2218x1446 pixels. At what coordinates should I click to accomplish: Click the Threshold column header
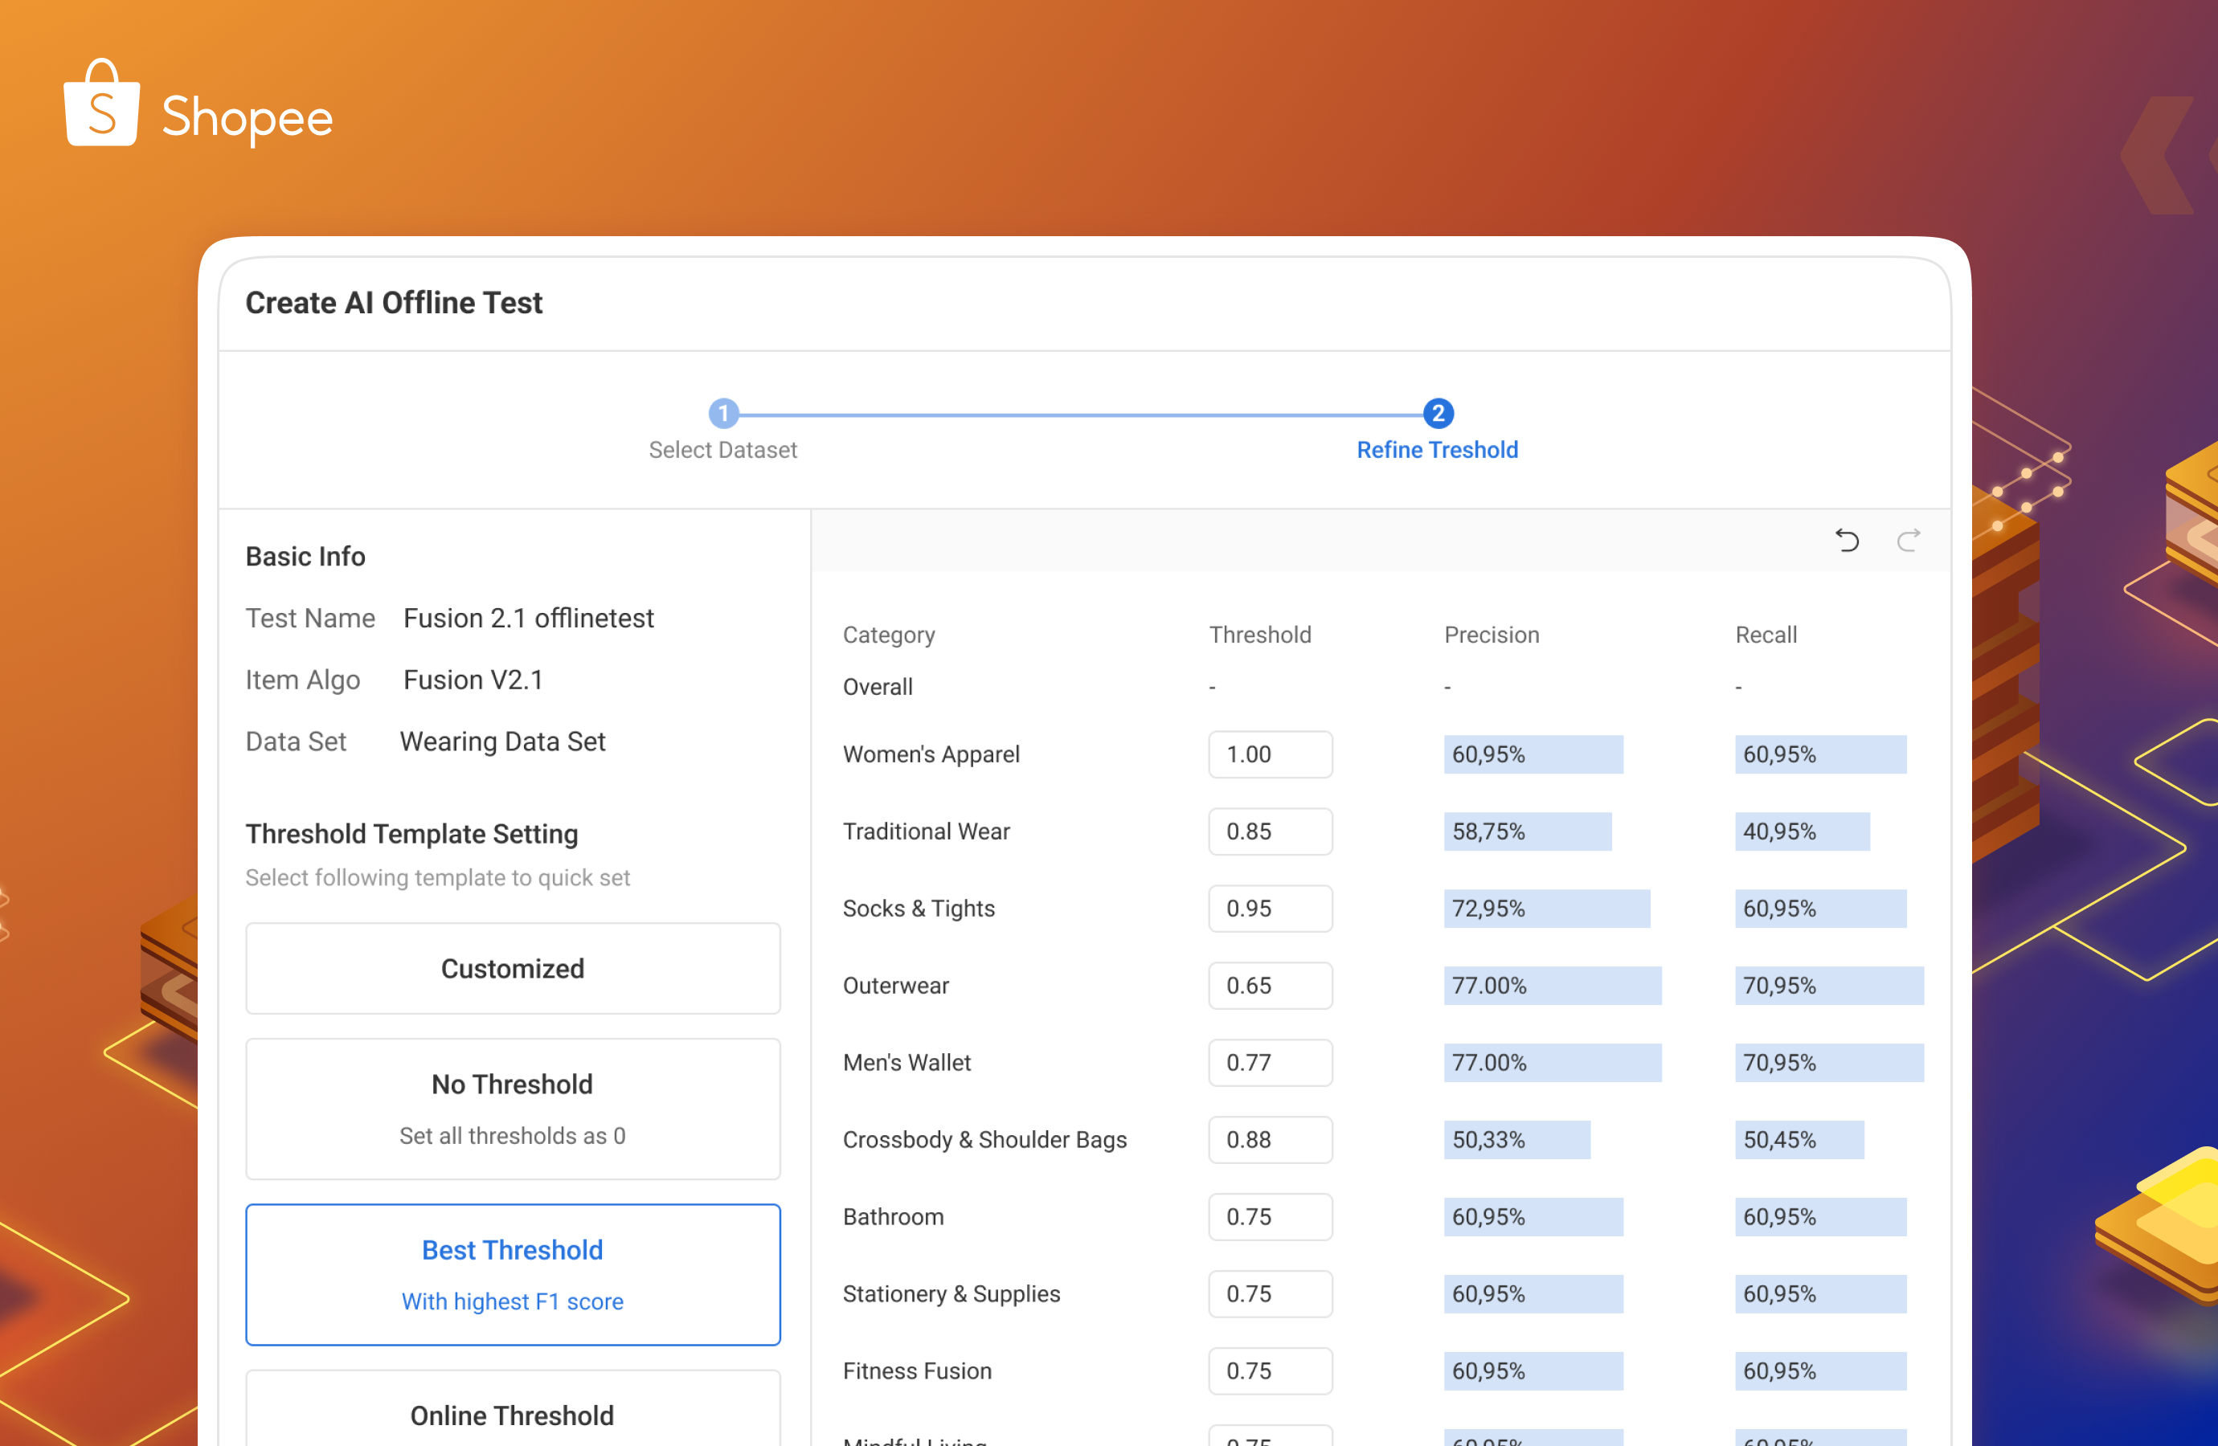click(1260, 635)
